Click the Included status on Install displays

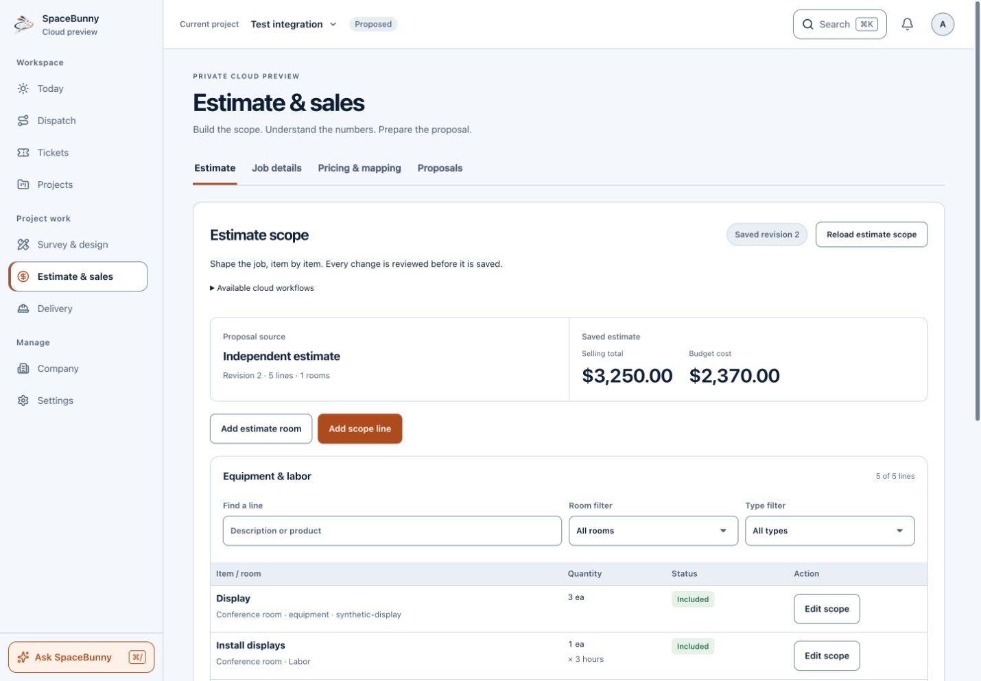693,646
